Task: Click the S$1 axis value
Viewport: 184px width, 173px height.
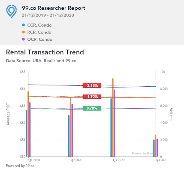Action: point(23,140)
